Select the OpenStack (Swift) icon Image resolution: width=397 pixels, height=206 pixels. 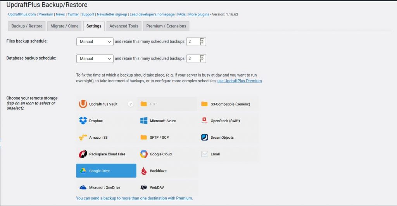[204, 121]
